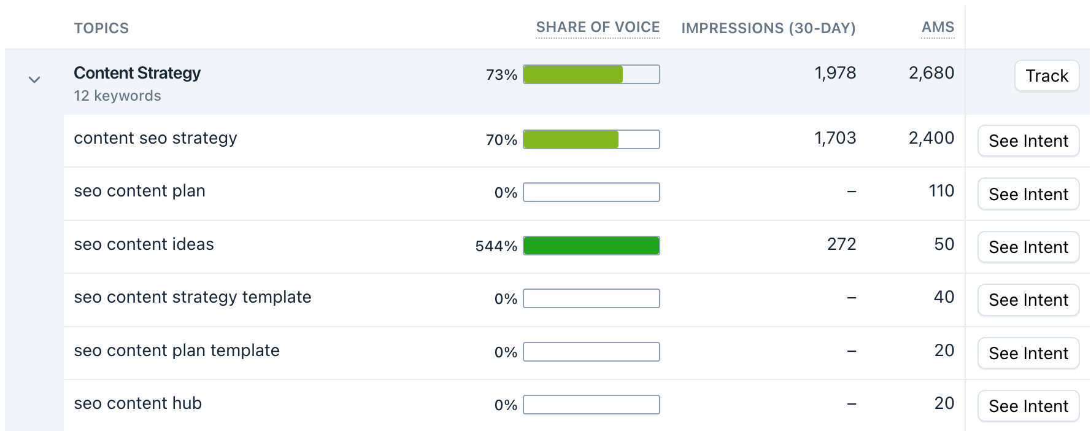Click the Impressions (30-Day) column header
The width and height of the screenshot is (1091, 431).
(x=768, y=28)
